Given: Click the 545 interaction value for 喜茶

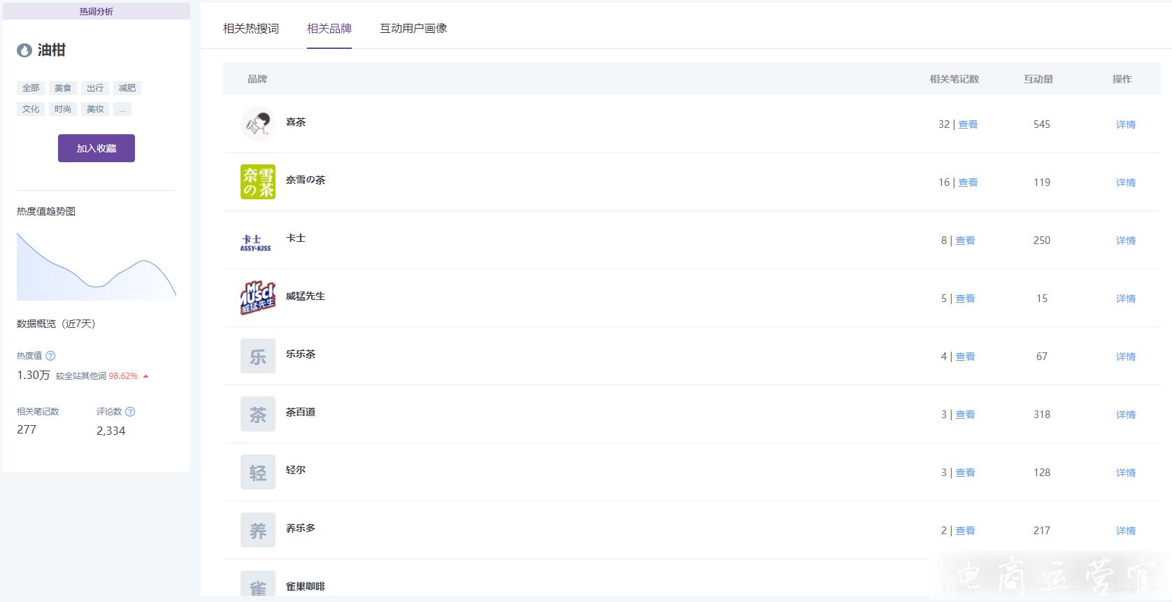Looking at the screenshot, I should click(1042, 124).
